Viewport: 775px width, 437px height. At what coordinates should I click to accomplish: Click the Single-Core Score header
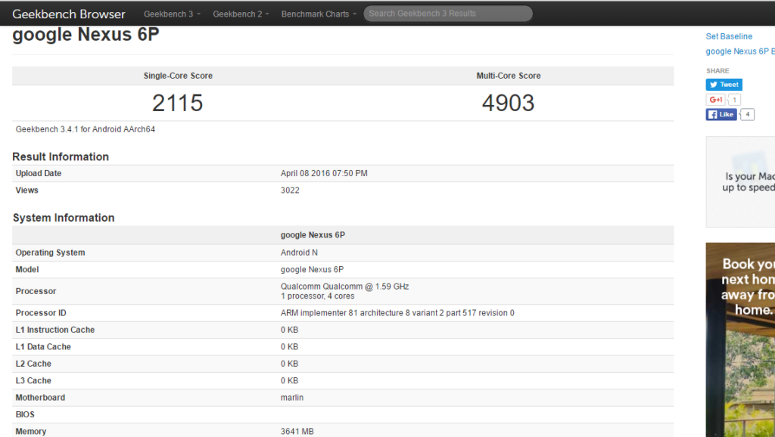click(178, 76)
